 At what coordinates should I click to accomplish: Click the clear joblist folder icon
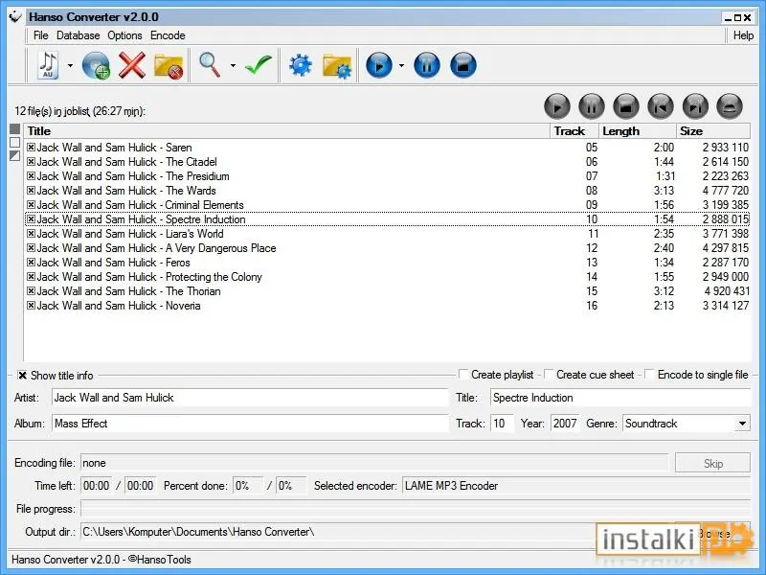169,66
